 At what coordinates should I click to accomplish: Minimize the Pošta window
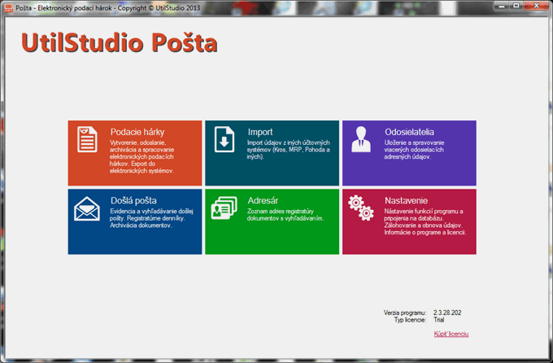point(502,6)
